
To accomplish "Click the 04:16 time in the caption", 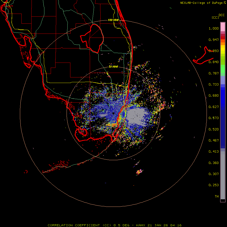I will [176, 225].
